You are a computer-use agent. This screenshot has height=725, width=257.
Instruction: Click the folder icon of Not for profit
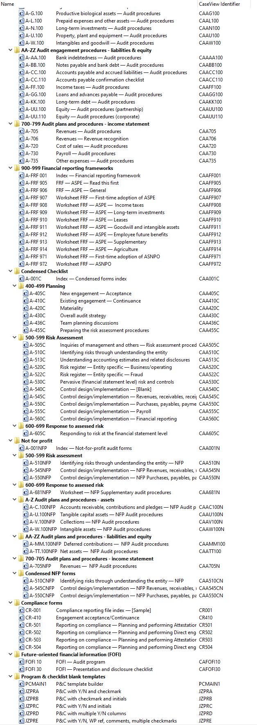pyautogui.click(x=17, y=441)
